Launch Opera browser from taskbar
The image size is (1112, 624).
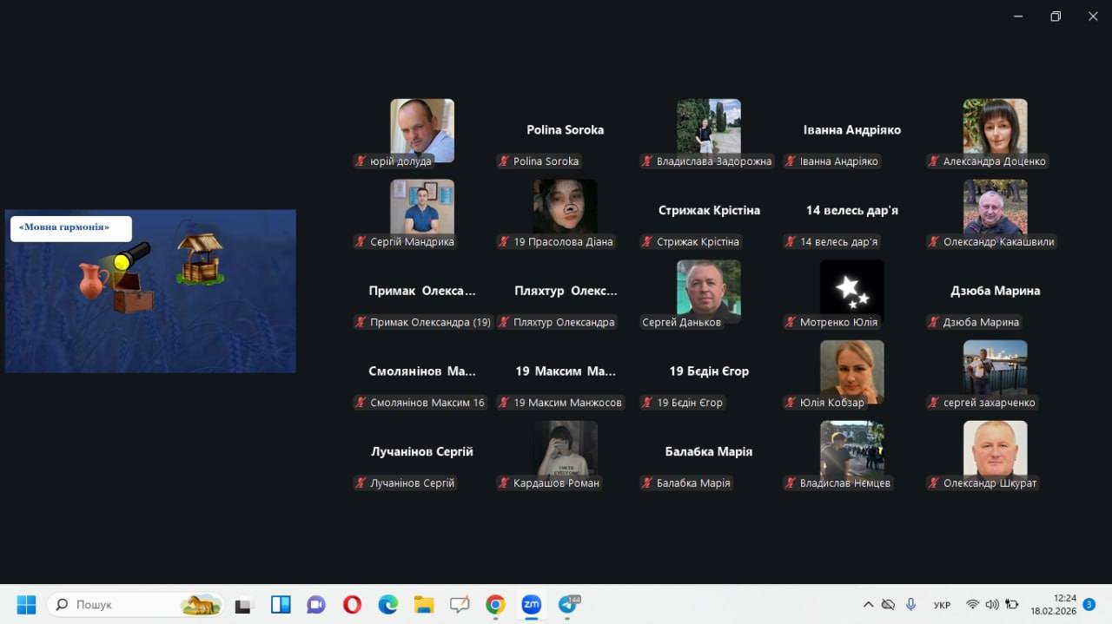click(x=352, y=604)
